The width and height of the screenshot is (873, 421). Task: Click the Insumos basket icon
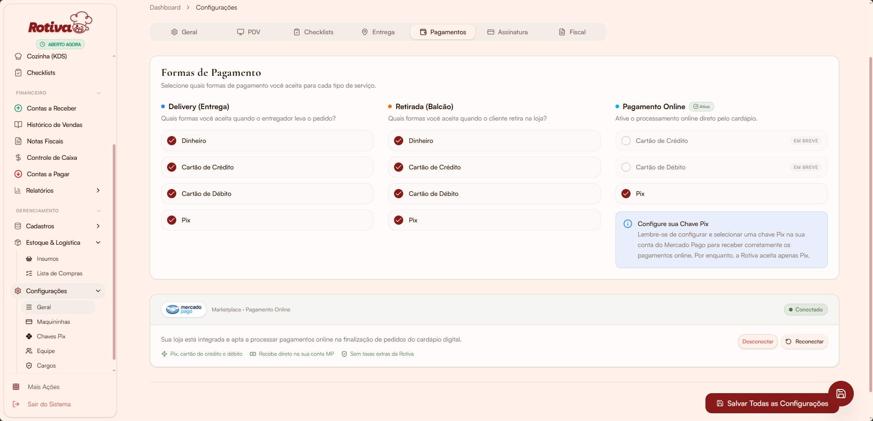(x=29, y=259)
